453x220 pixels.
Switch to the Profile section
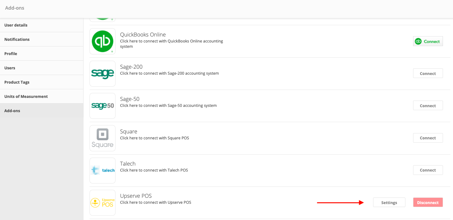11,53
